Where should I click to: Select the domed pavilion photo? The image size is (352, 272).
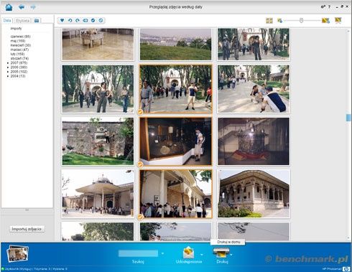pos(98,194)
